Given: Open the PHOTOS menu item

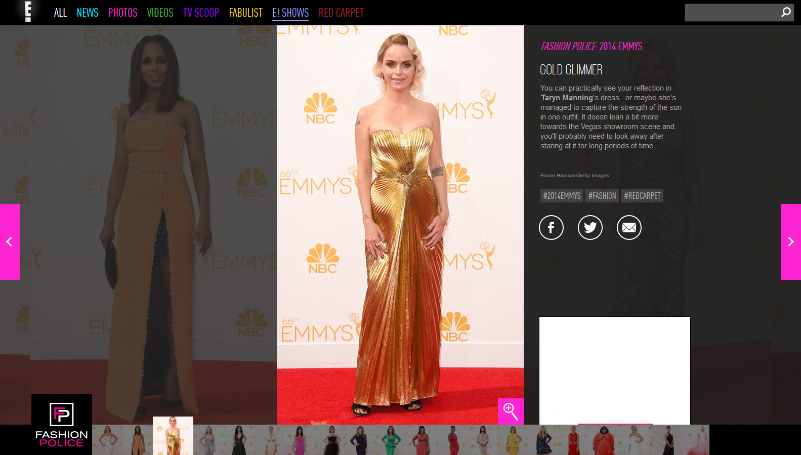Looking at the screenshot, I should 122,13.
